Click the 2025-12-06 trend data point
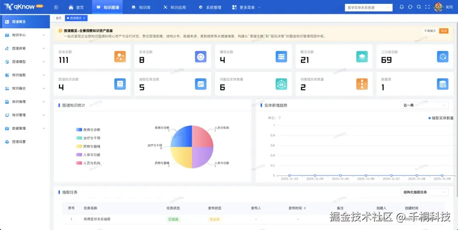The image size is (458, 230). 366,175
